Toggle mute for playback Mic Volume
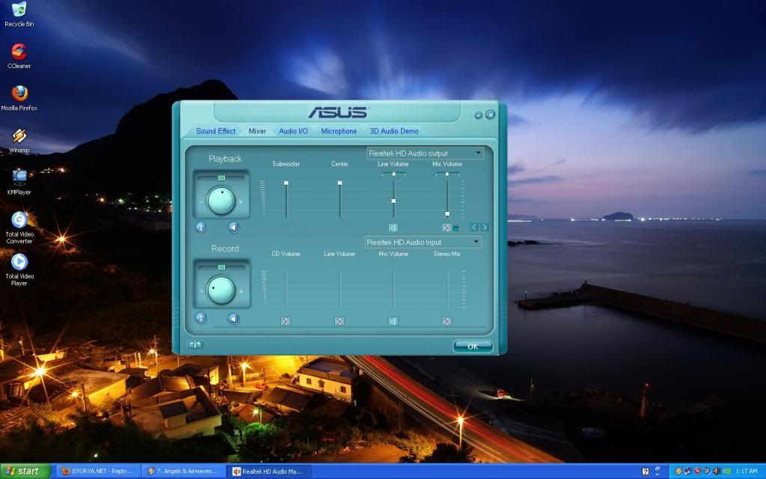The image size is (766, 479). tap(447, 228)
